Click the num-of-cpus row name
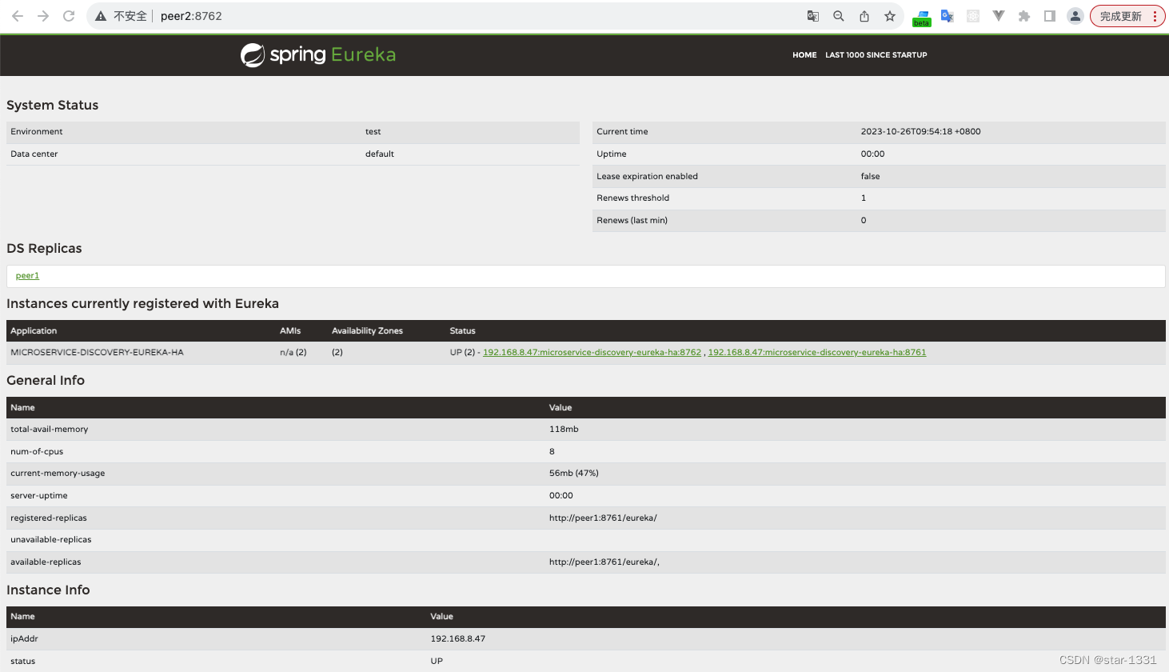Viewport: 1169px width, 672px height. coord(37,452)
